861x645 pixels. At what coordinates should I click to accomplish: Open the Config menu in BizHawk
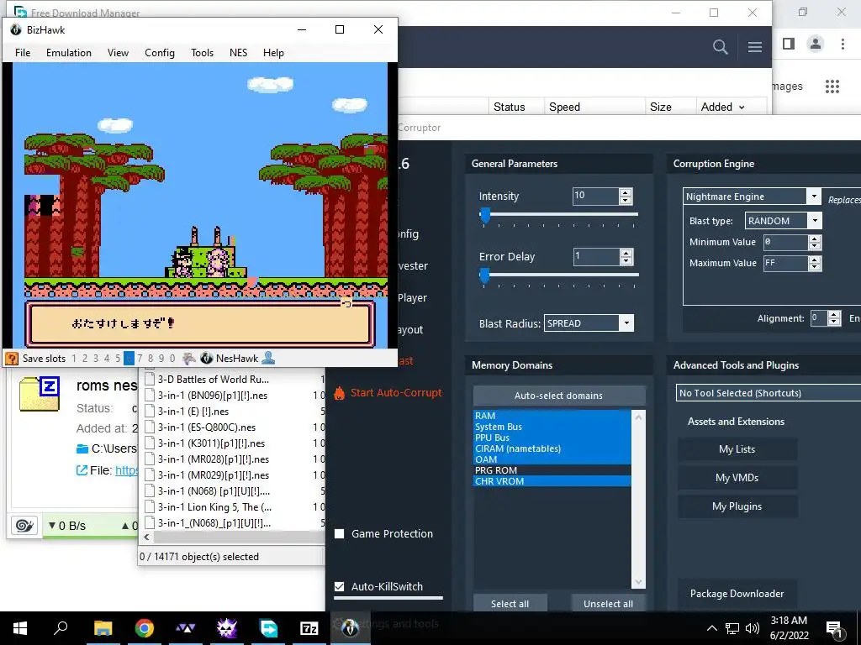click(160, 53)
